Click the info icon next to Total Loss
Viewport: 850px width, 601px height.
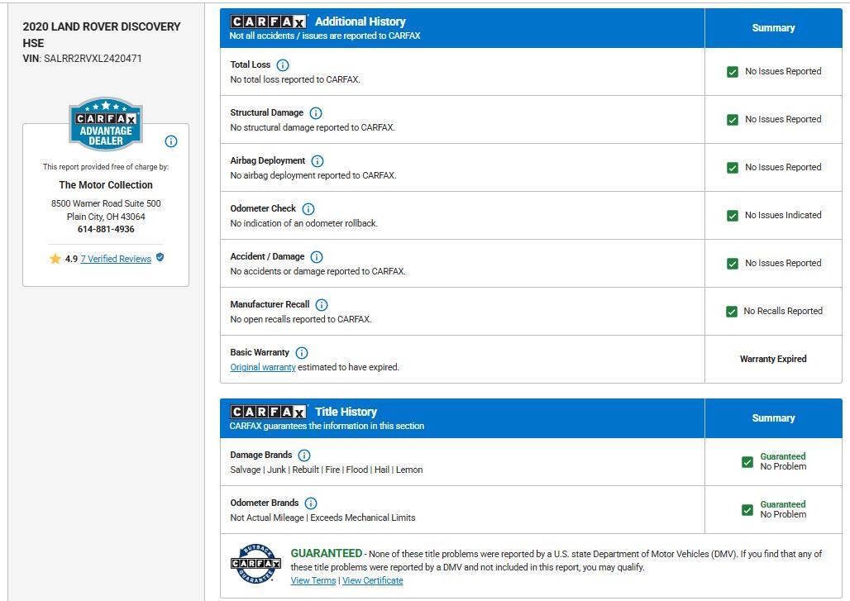click(283, 65)
